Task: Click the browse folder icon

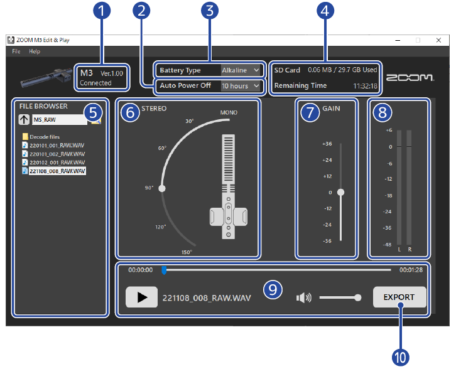Action: [96, 121]
